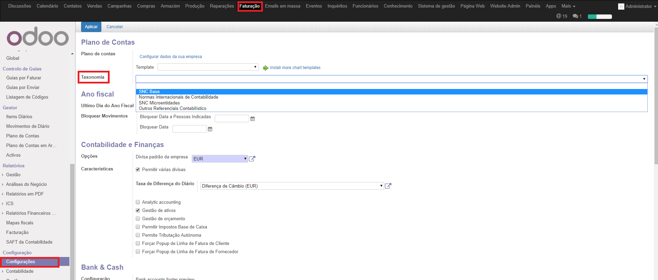Click the Bloquear Data input field
Screen dimensions: 658x280
coord(189,129)
